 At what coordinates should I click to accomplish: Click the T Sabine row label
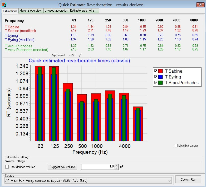pos(12,27)
